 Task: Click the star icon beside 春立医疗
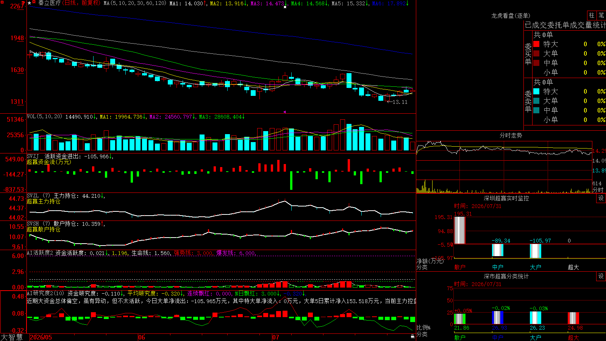(x=30, y=3)
